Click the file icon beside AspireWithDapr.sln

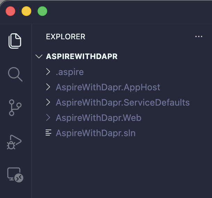click(49, 133)
